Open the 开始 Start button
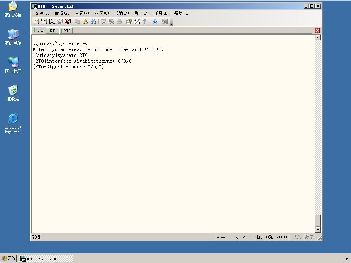The height and width of the screenshot is (263, 351). [9, 258]
